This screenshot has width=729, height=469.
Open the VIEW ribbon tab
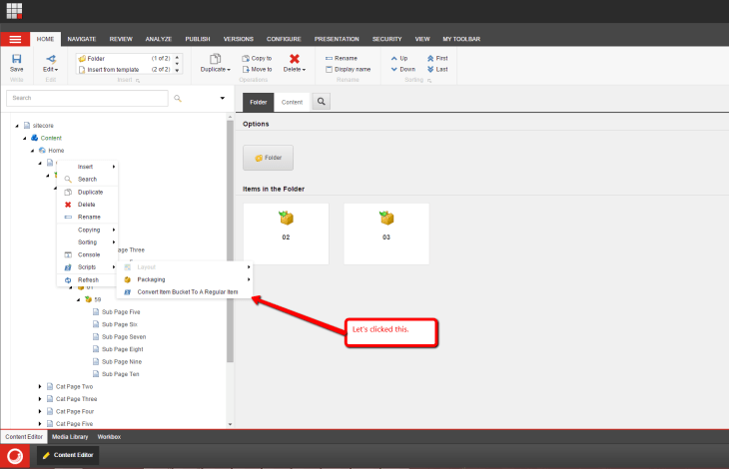point(422,39)
